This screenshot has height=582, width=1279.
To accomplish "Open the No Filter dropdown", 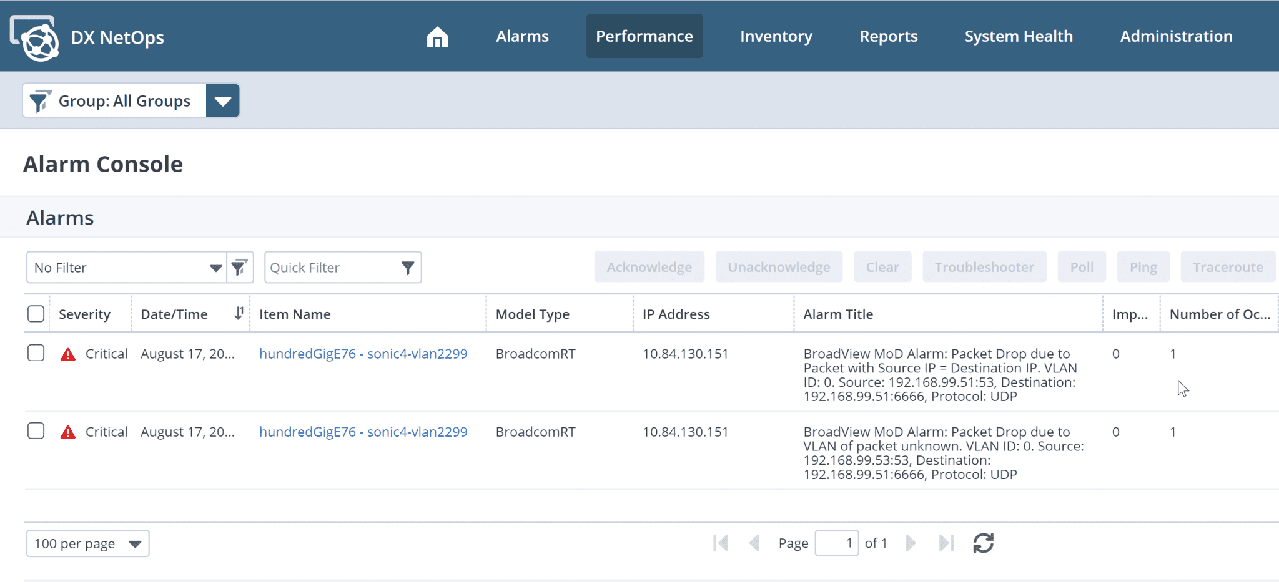I will tap(215, 267).
